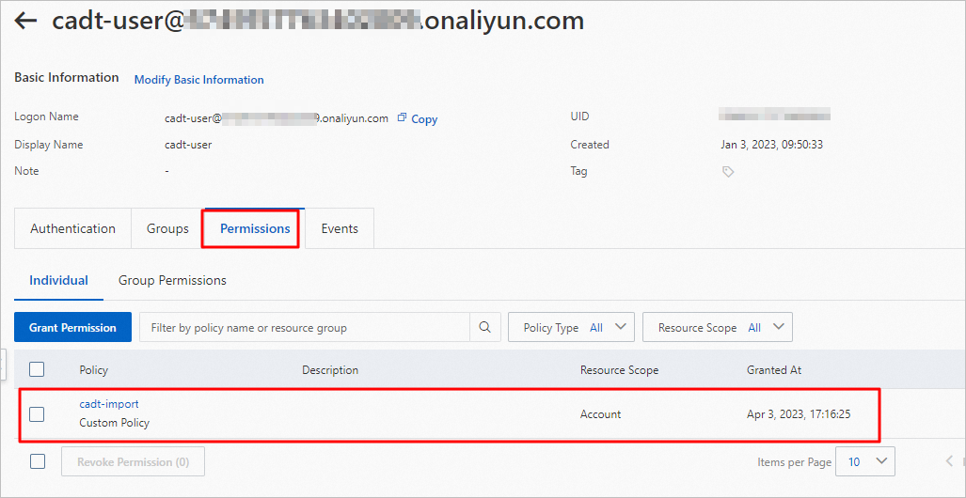
Task: Check the cadt-import row checkbox
Action: click(37, 414)
